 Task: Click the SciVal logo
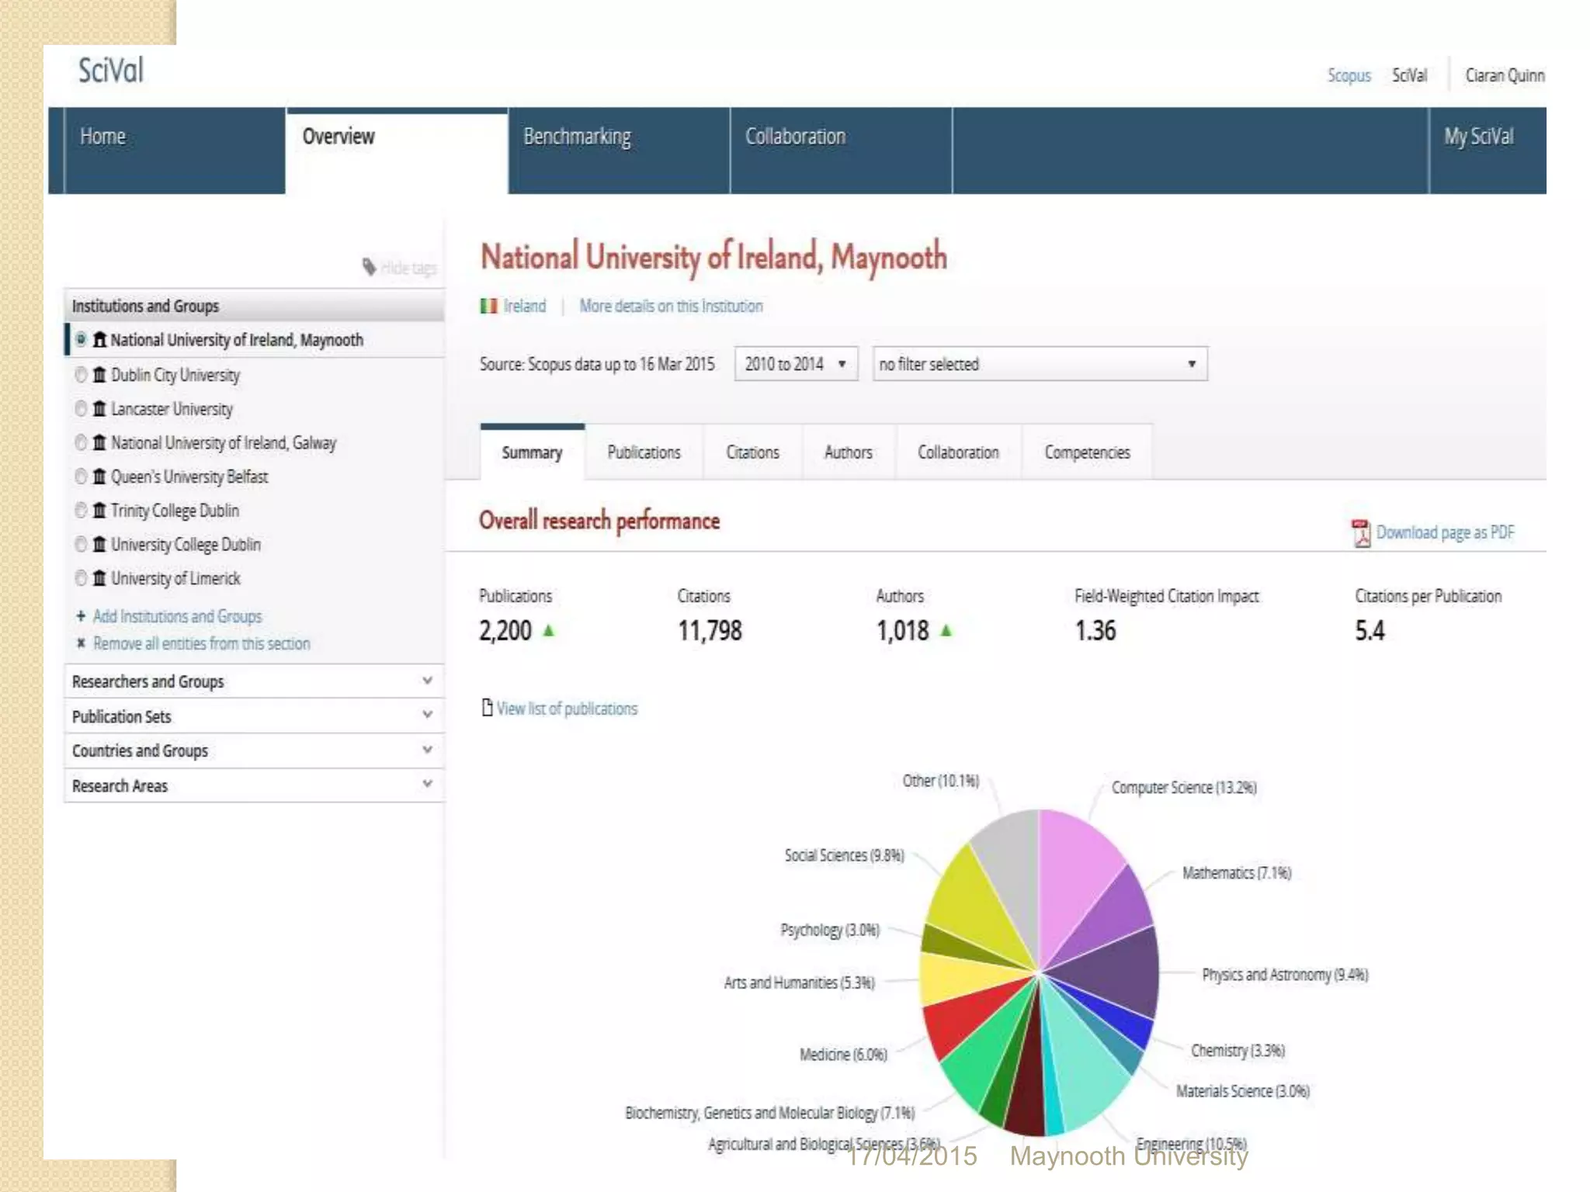tap(111, 71)
